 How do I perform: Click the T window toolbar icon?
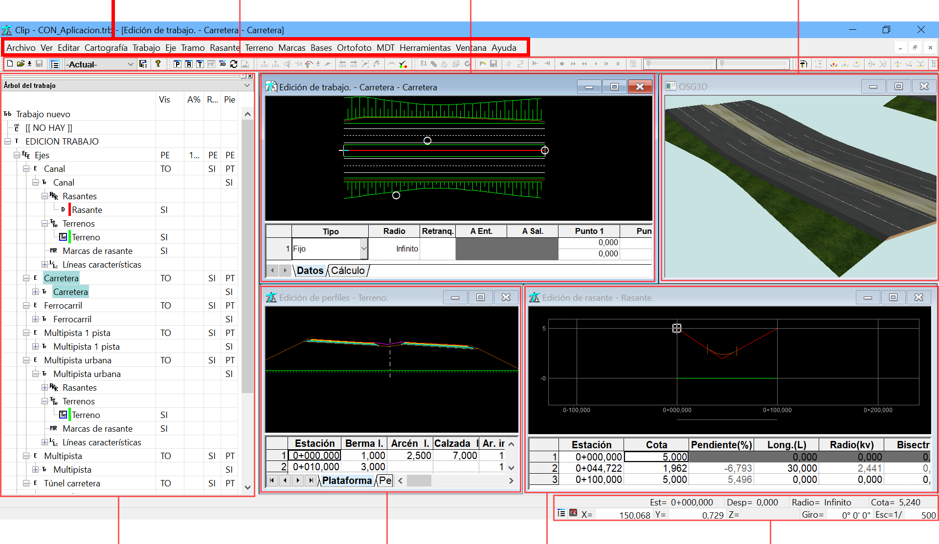(x=200, y=64)
